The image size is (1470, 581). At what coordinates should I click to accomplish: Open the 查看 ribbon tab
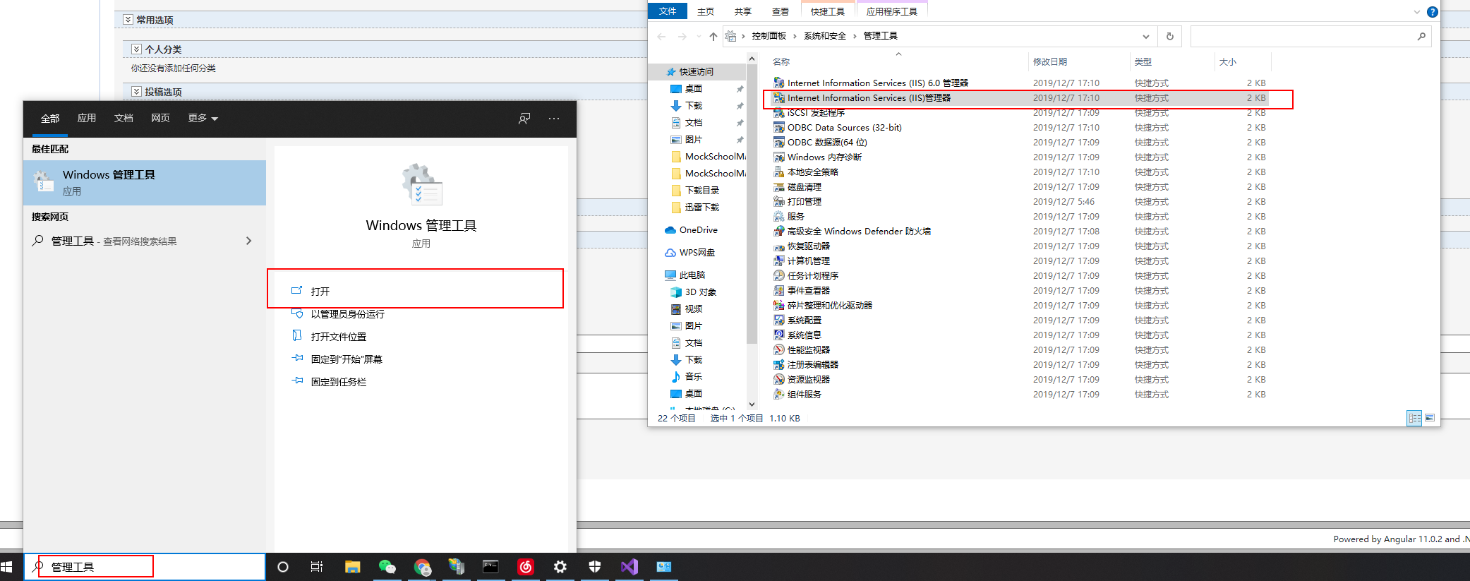tap(781, 11)
